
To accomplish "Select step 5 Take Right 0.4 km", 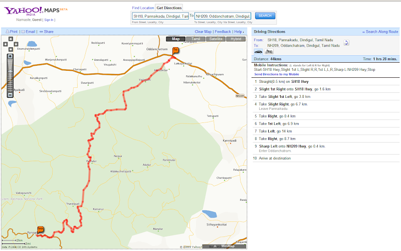I will point(326,116).
